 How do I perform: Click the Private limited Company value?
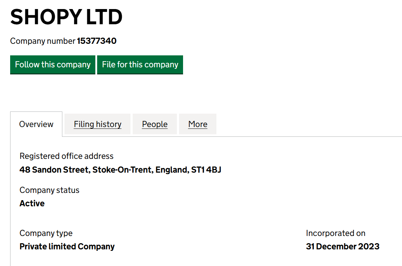coord(67,246)
